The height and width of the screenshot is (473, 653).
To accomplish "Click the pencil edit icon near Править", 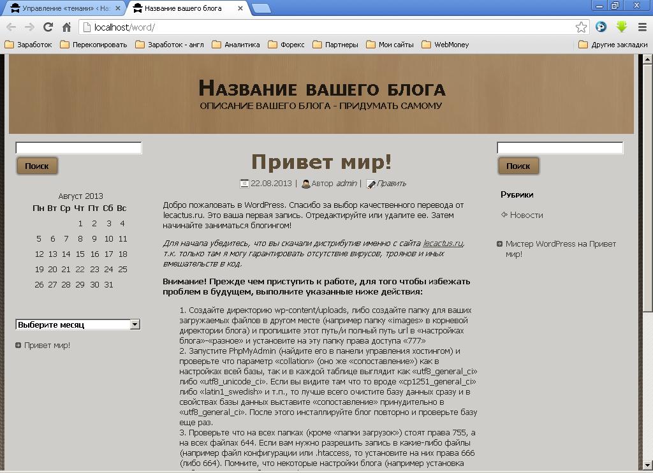I will (371, 184).
